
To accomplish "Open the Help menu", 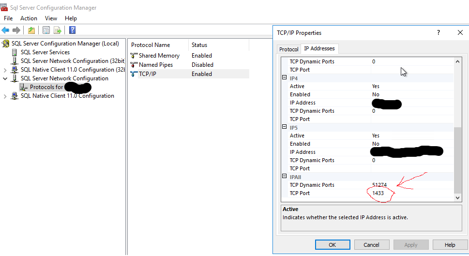I will pos(71,18).
